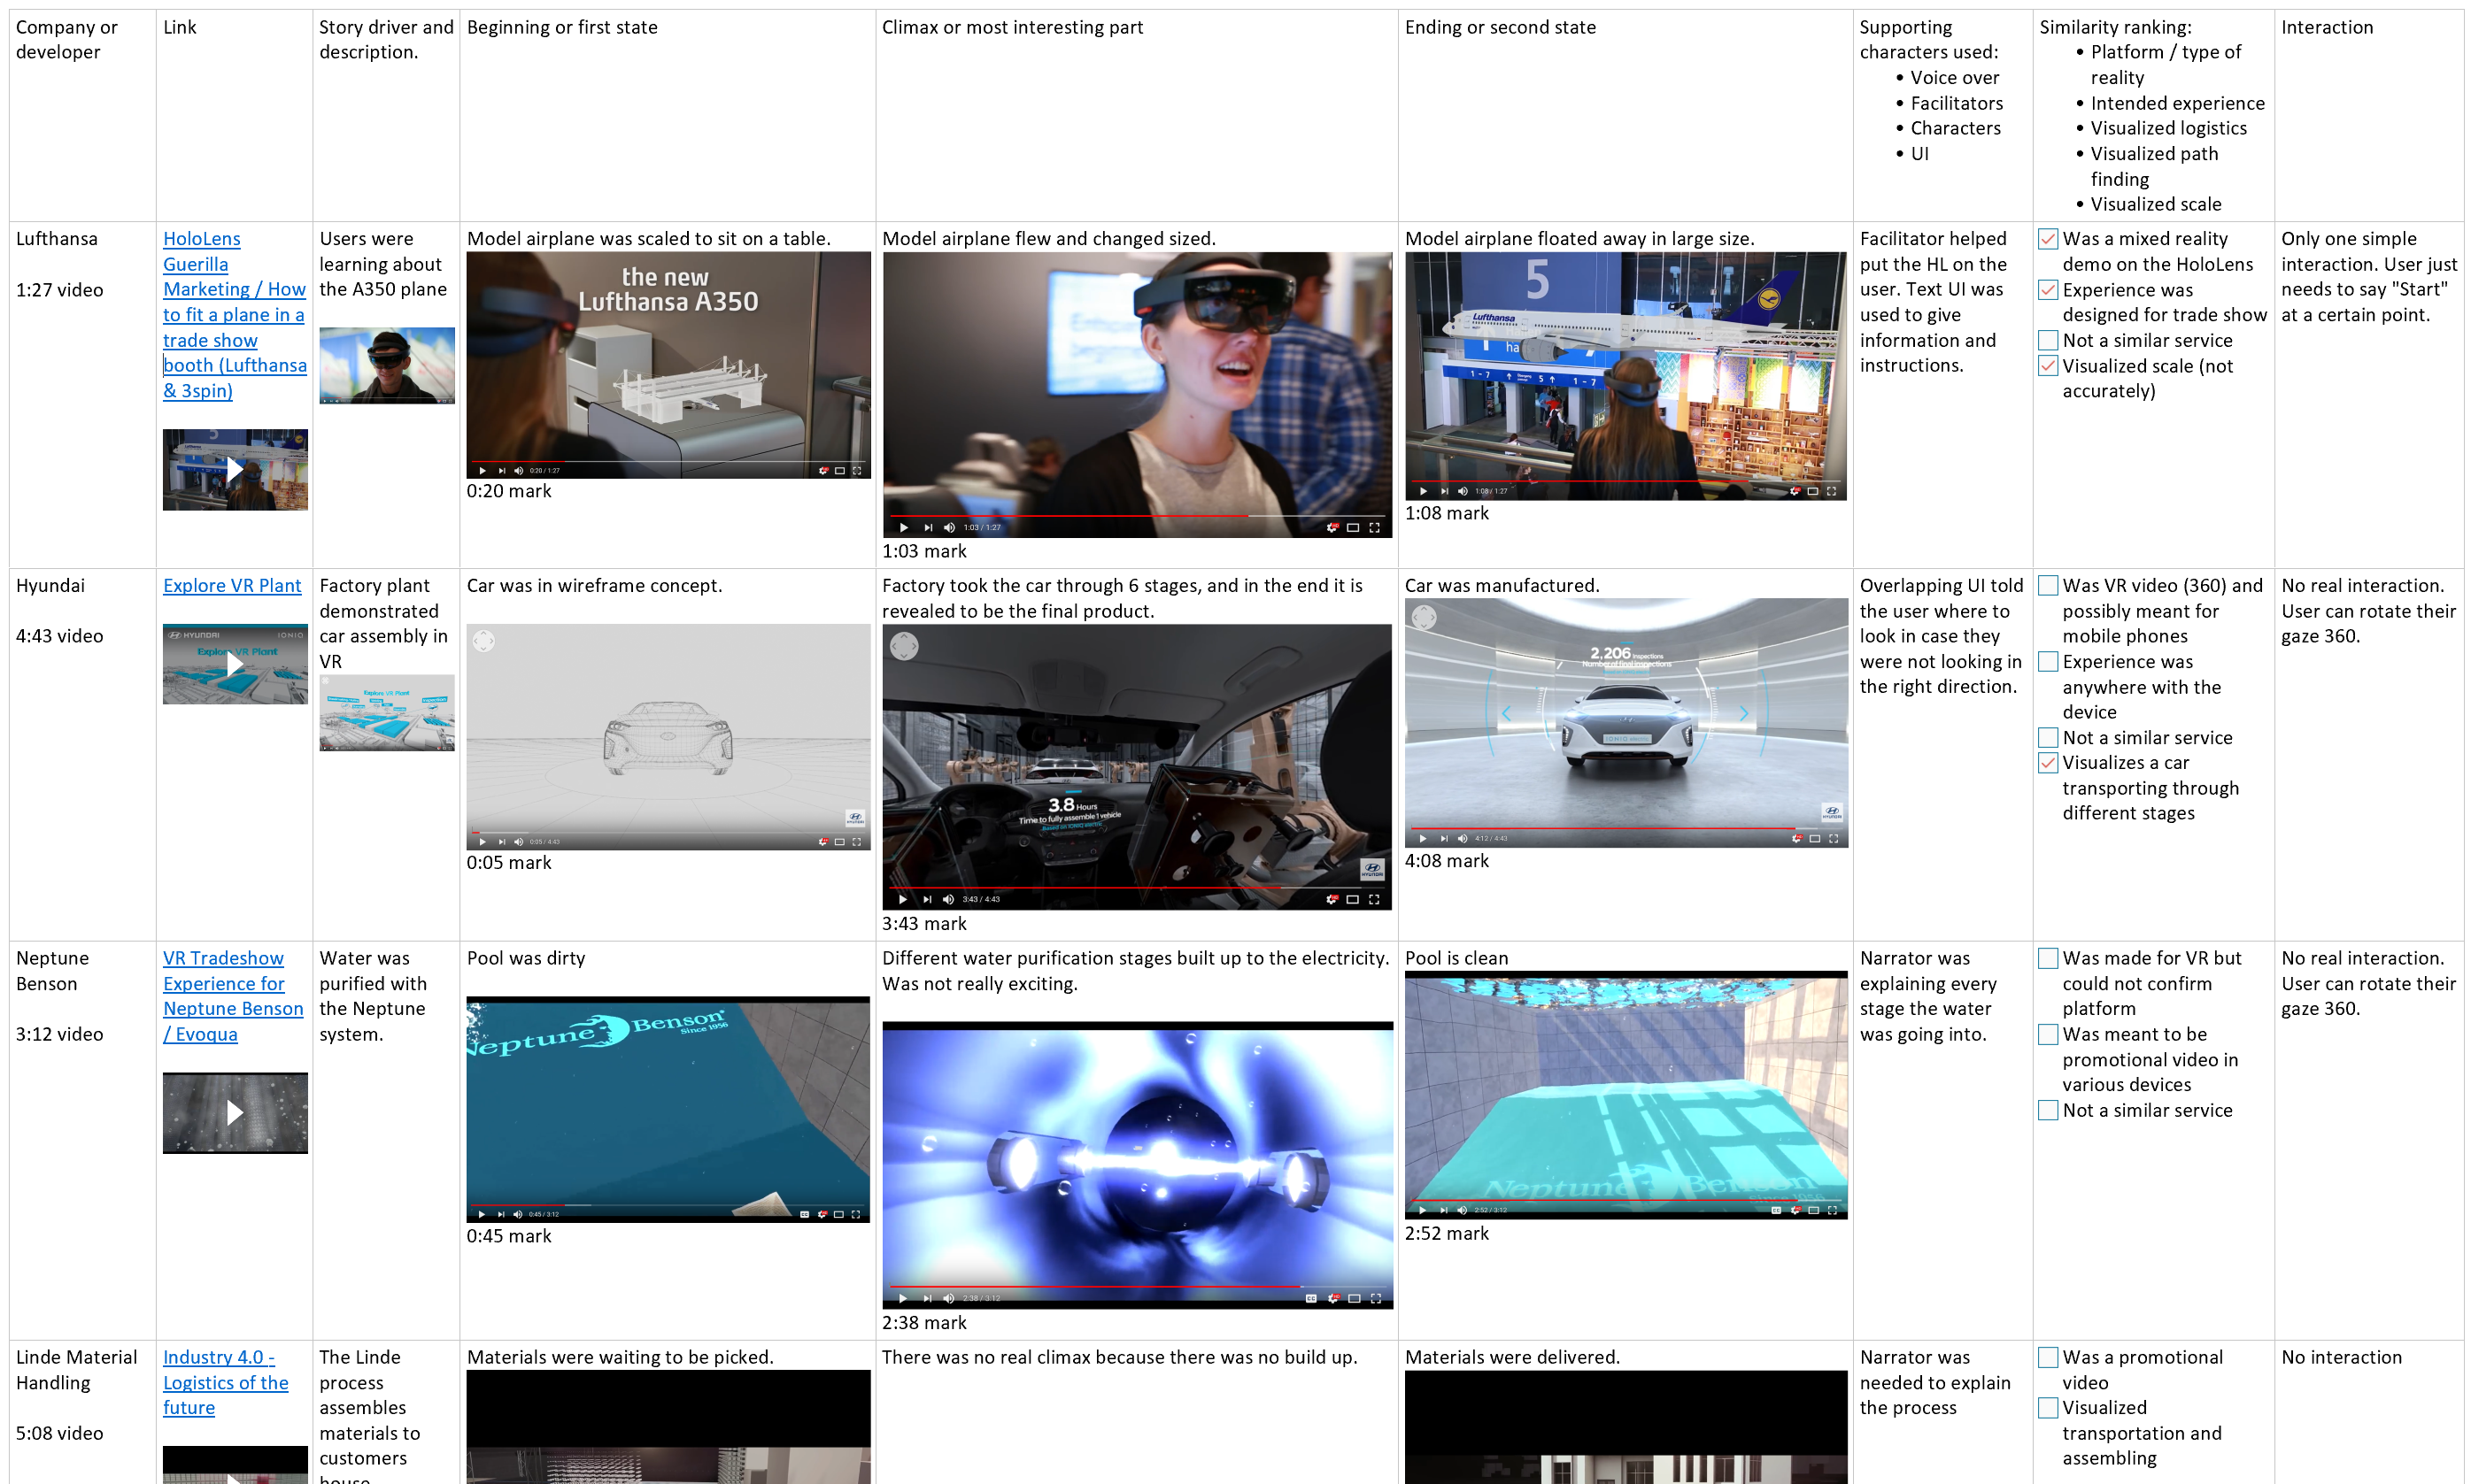
Task: Open the Explore VR Plant link
Action: click(231, 586)
